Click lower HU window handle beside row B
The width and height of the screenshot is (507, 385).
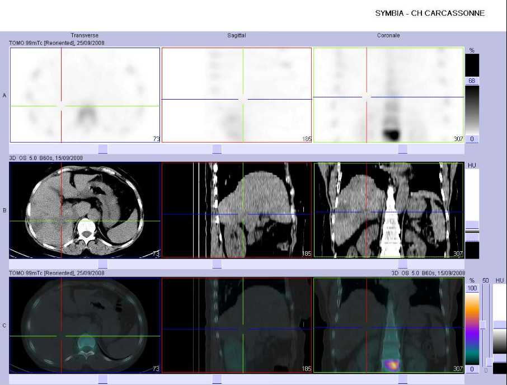pyautogui.click(x=472, y=238)
